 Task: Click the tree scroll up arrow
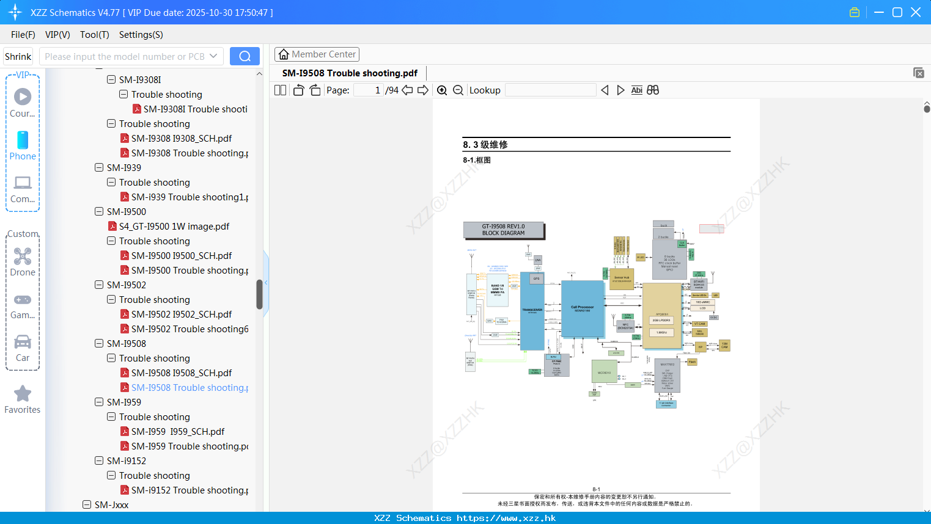coord(259,73)
